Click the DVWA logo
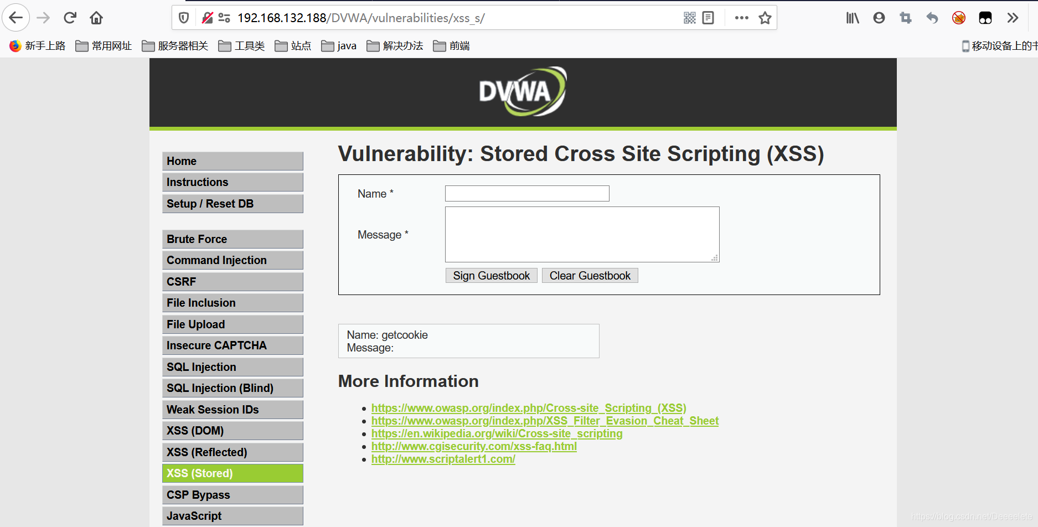The image size is (1038, 527). pyautogui.click(x=523, y=91)
